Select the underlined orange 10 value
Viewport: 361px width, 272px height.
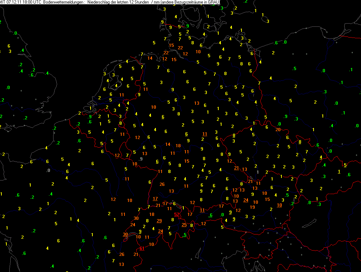[279, 205]
